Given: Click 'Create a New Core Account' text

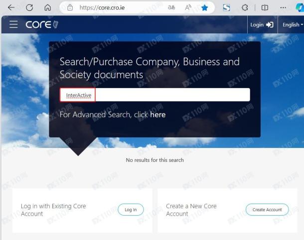Looking at the screenshot, I should pyautogui.click(x=191, y=210).
